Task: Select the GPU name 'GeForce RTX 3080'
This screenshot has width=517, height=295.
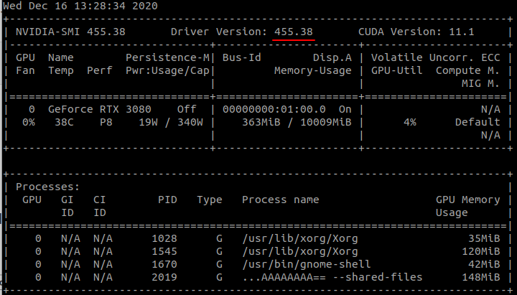Action: point(100,109)
